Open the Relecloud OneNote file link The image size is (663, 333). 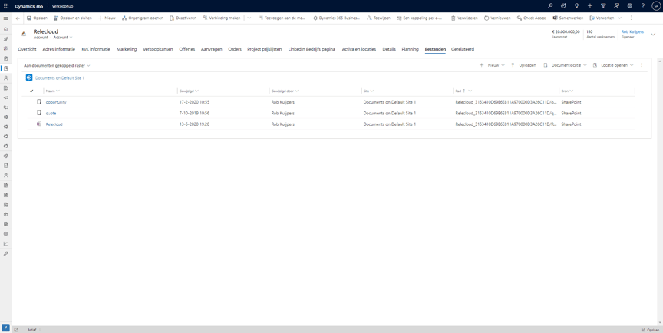pyautogui.click(x=54, y=124)
